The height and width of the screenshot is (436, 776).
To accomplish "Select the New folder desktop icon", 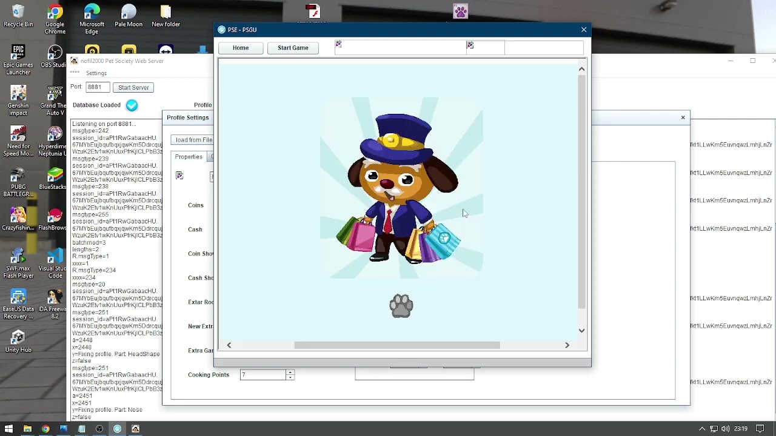I will 166,16.
